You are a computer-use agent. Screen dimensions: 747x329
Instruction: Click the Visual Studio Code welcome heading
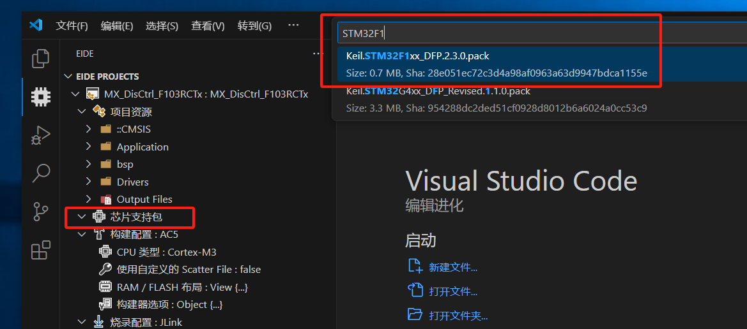click(521, 181)
